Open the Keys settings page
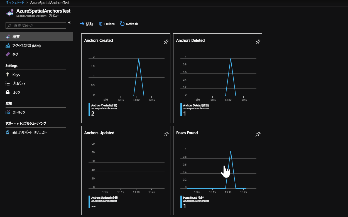The image size is (348, 217). click(16, 75)
